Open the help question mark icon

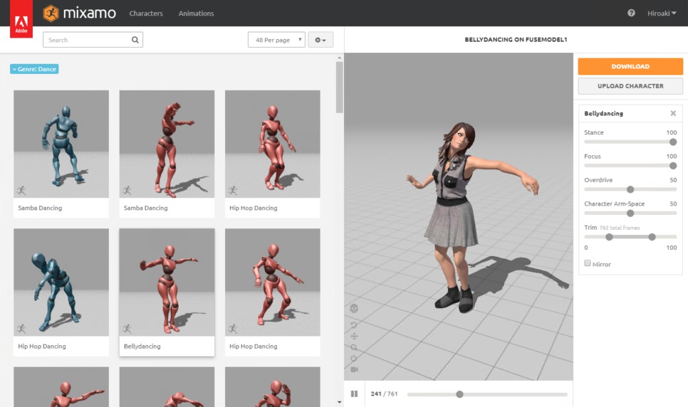click(631, 13)
